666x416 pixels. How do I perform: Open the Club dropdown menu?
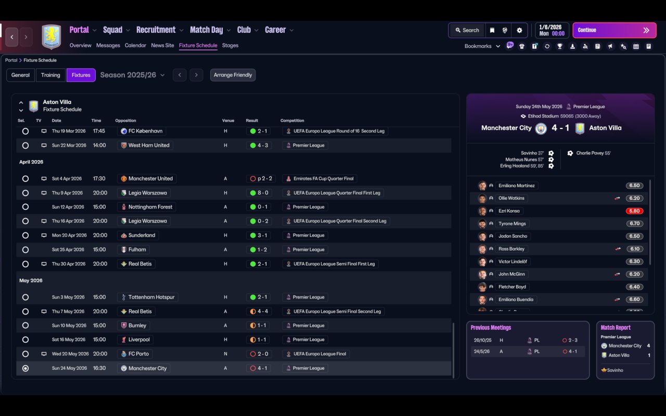point(248,30)
